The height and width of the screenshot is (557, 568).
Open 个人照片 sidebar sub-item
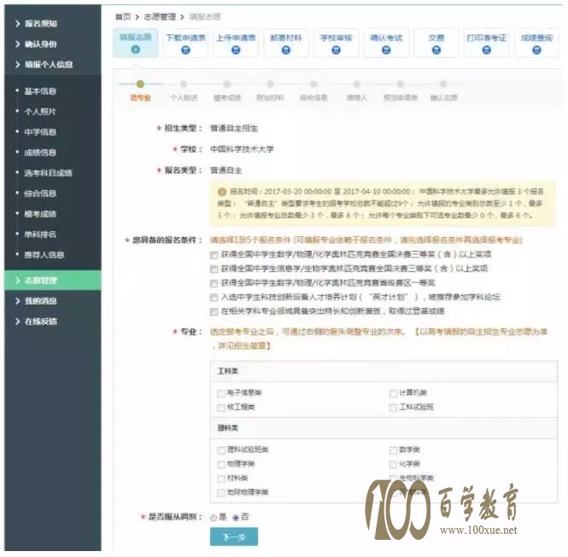tap(40, 112)
